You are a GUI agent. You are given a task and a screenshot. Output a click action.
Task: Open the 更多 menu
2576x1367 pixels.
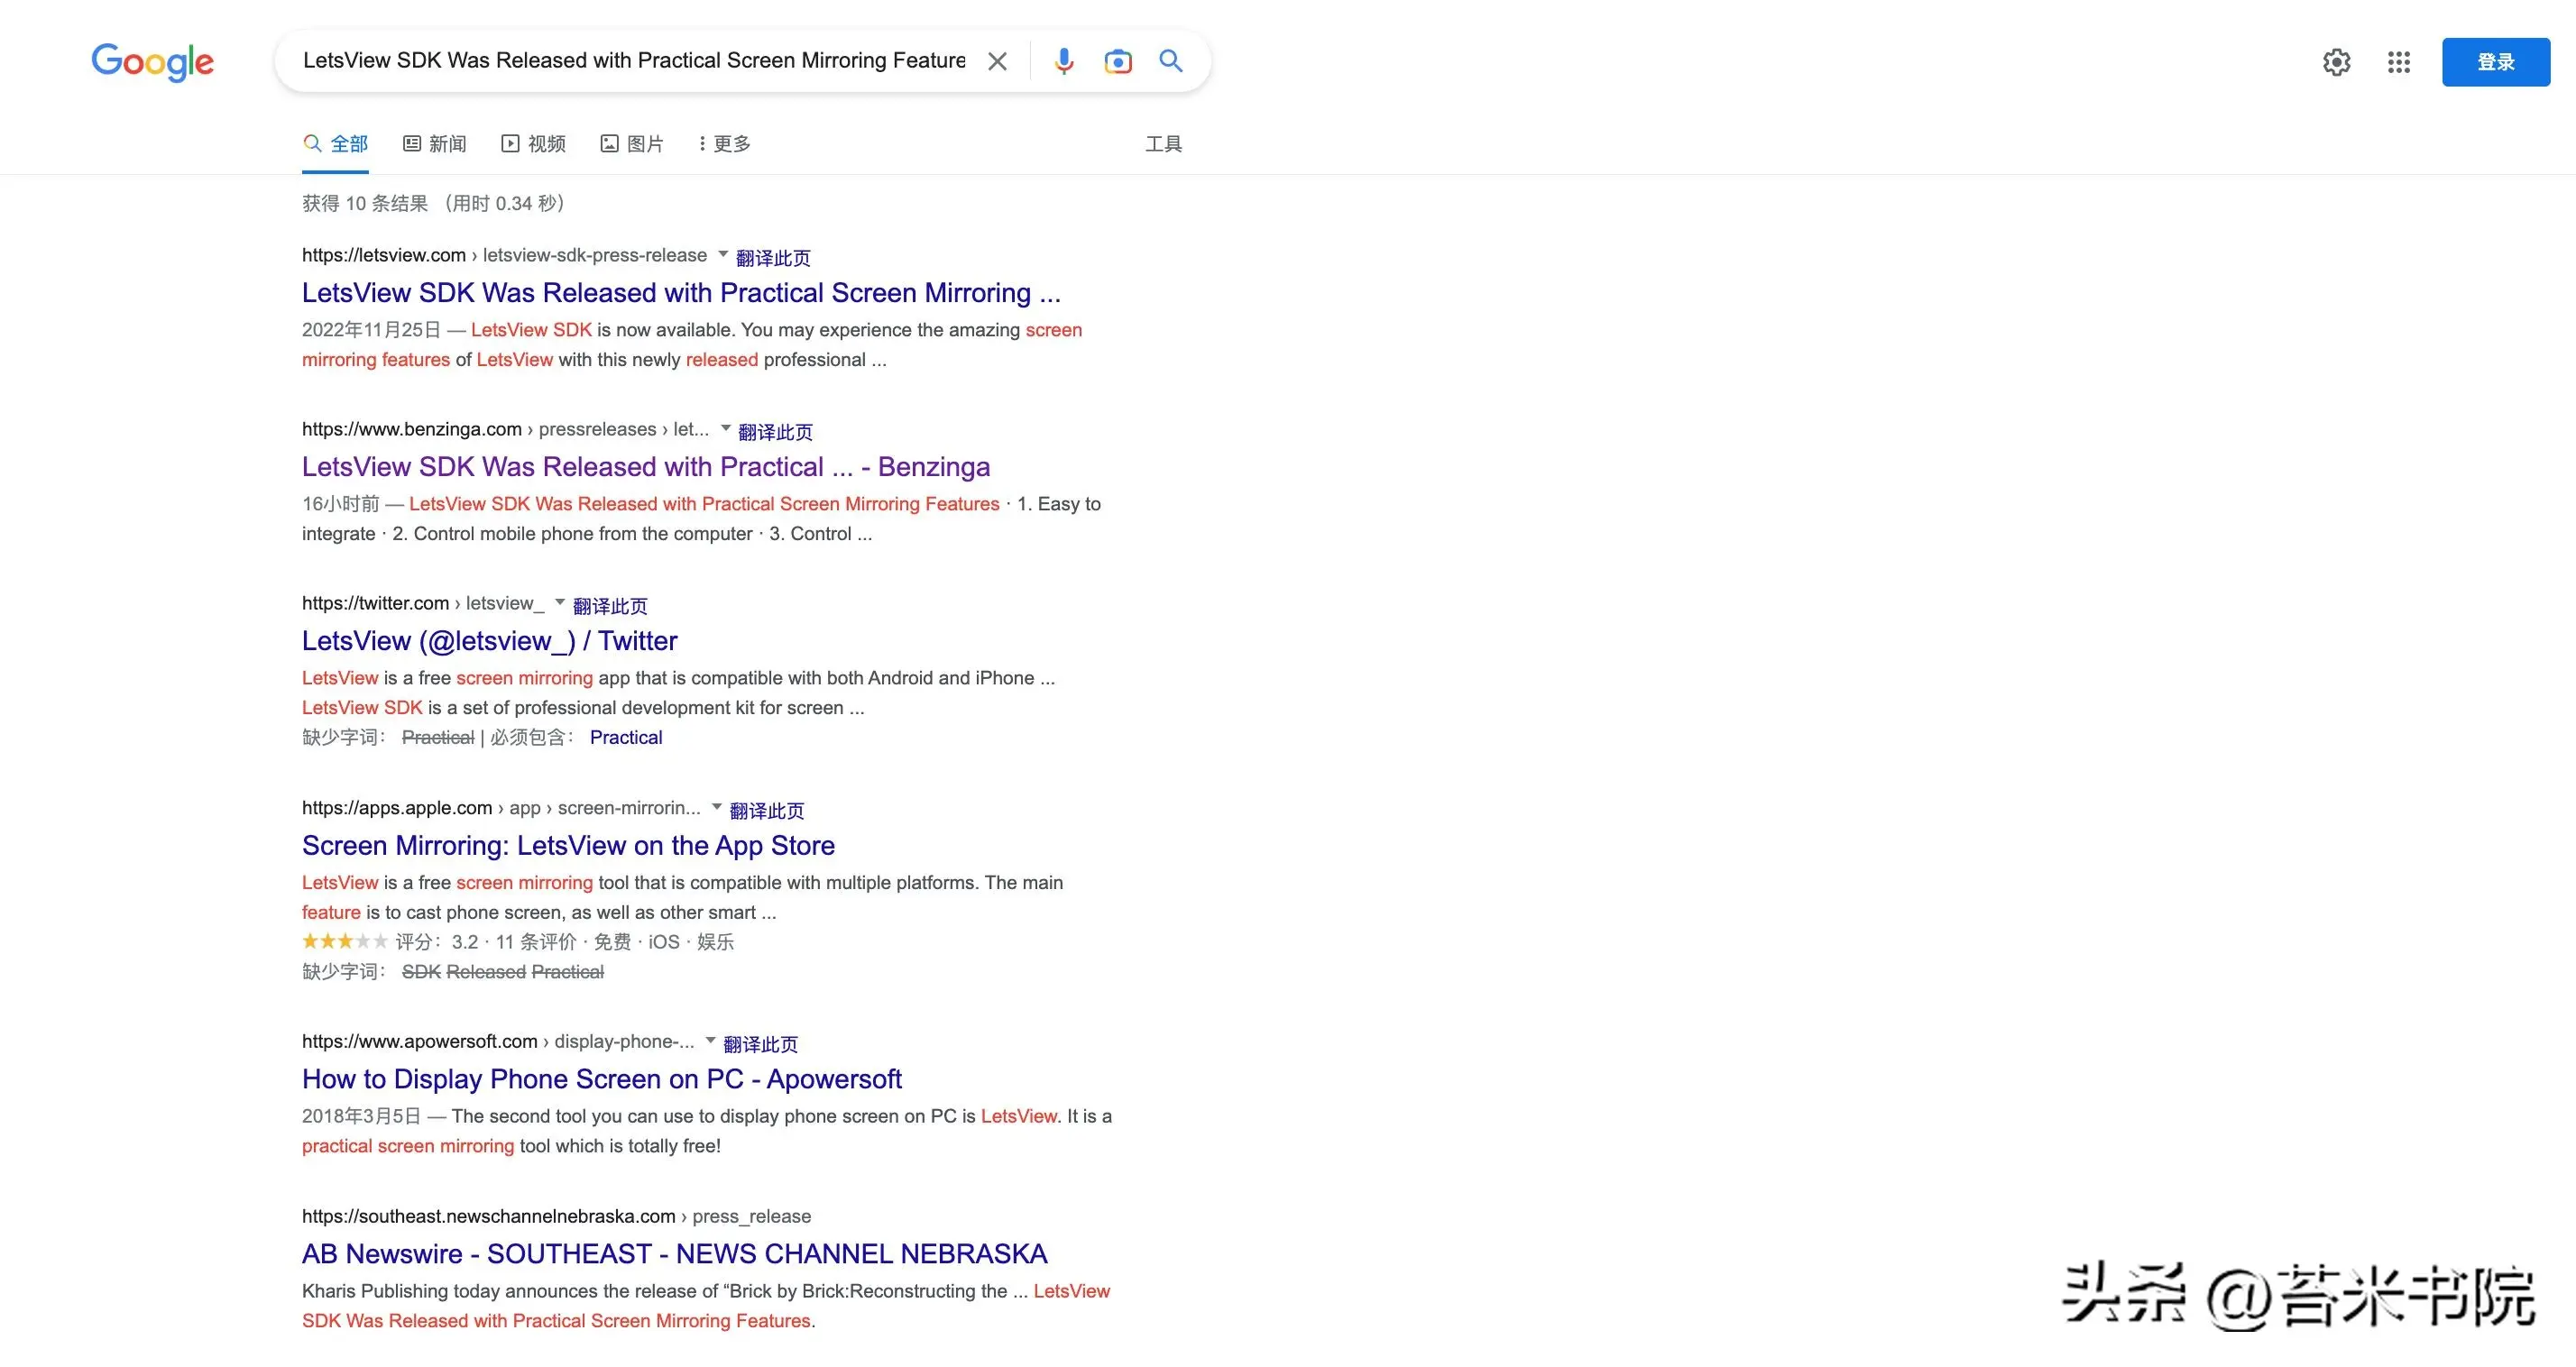(726, 144)
